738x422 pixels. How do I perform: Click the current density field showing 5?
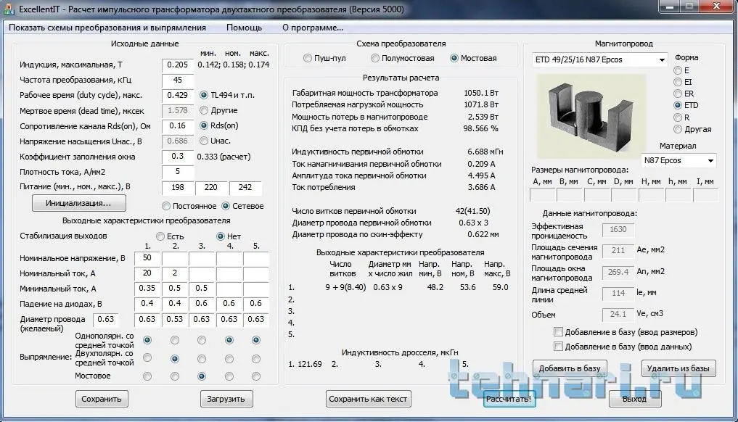pos(178,172)
